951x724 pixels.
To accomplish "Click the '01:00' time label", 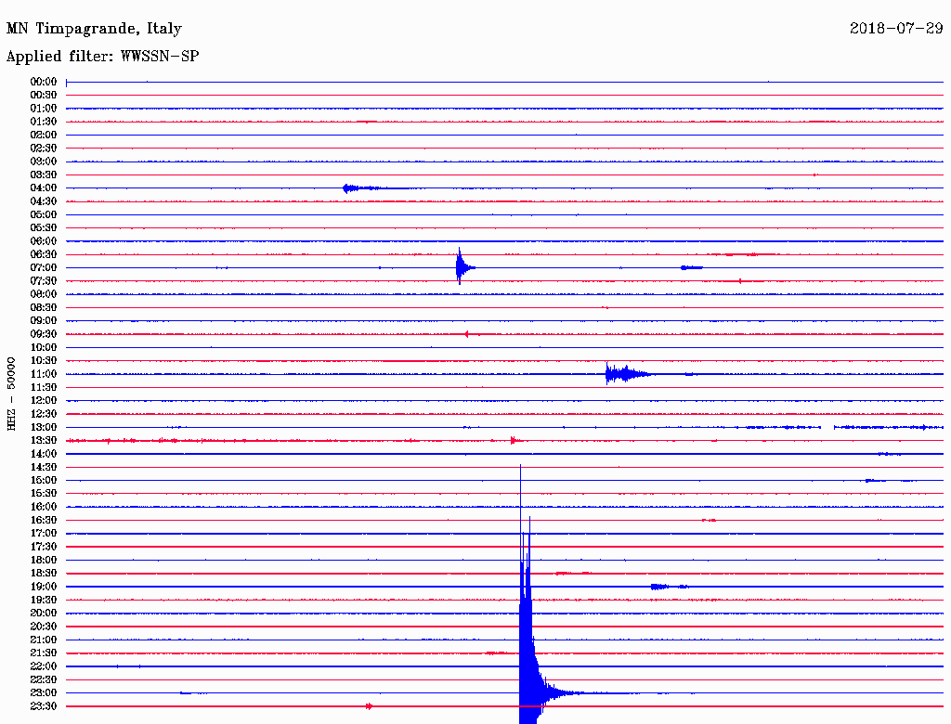I will point(44,109).
